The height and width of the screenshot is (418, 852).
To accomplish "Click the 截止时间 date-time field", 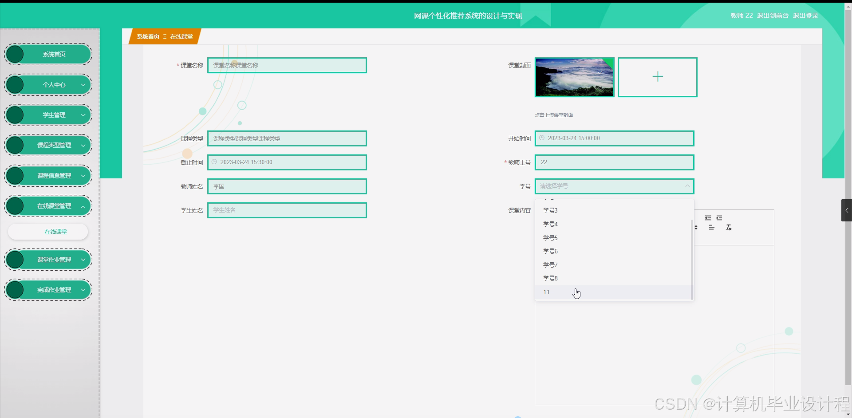I will [x=287, y=162].
